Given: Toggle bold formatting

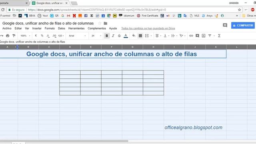Looking at the screenshot, I should [107, 36].
